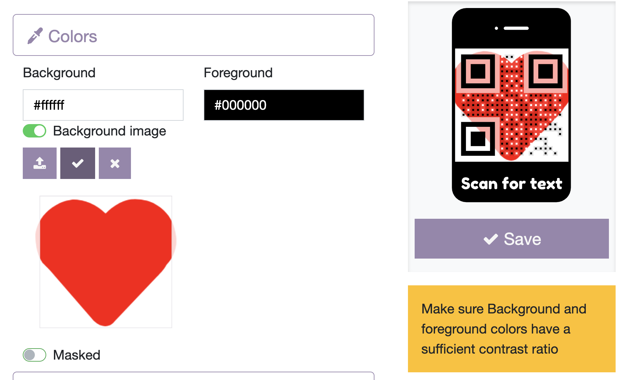Image resolution: width=627 pixels, height=380 pixels.
Task: Collapse the Colors section header
Action: tap(193, 35)
